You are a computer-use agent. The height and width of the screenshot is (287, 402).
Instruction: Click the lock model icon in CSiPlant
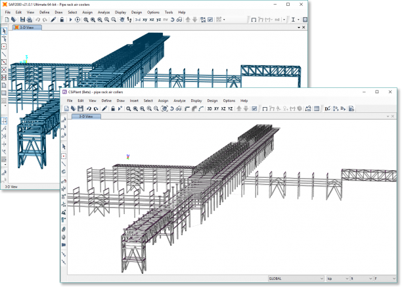[x=113, y=108]
